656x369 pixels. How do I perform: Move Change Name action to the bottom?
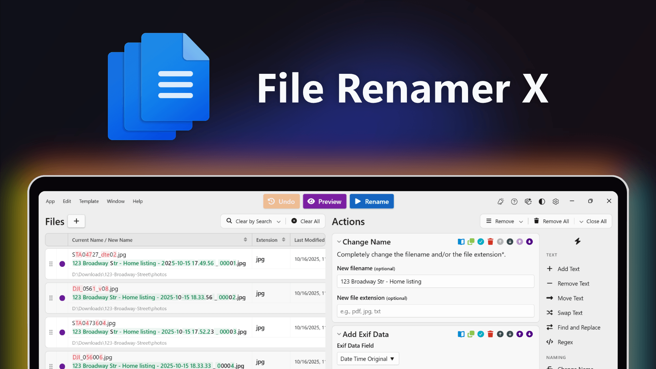click(x=530, y=242)
